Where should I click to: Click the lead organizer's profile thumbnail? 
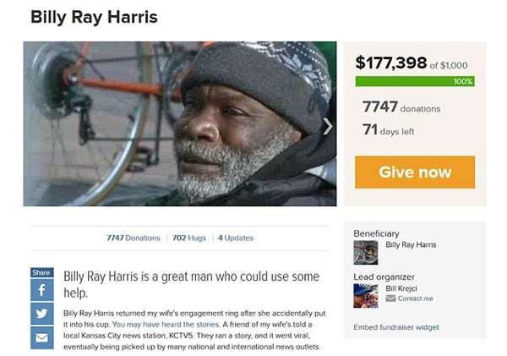click(366, 295)
